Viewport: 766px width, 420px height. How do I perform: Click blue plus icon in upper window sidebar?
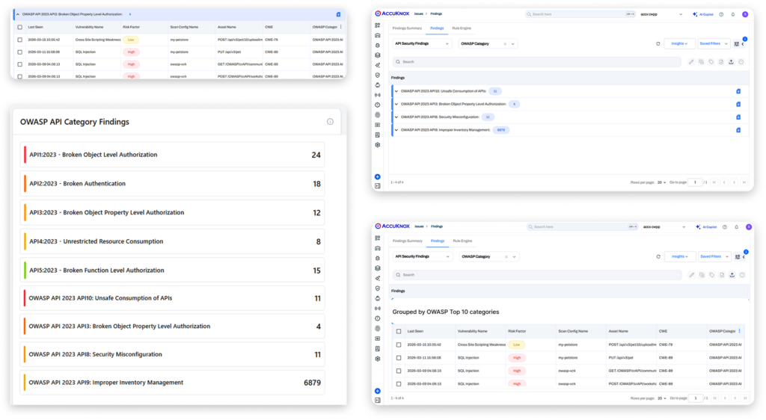378,176
